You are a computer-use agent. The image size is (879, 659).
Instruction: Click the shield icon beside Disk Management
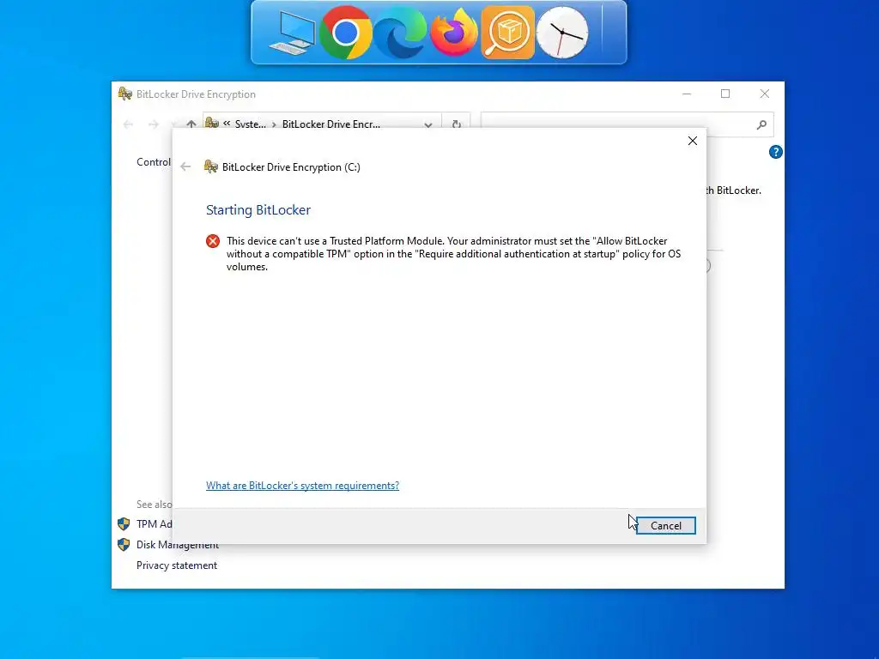click(124, 545)
